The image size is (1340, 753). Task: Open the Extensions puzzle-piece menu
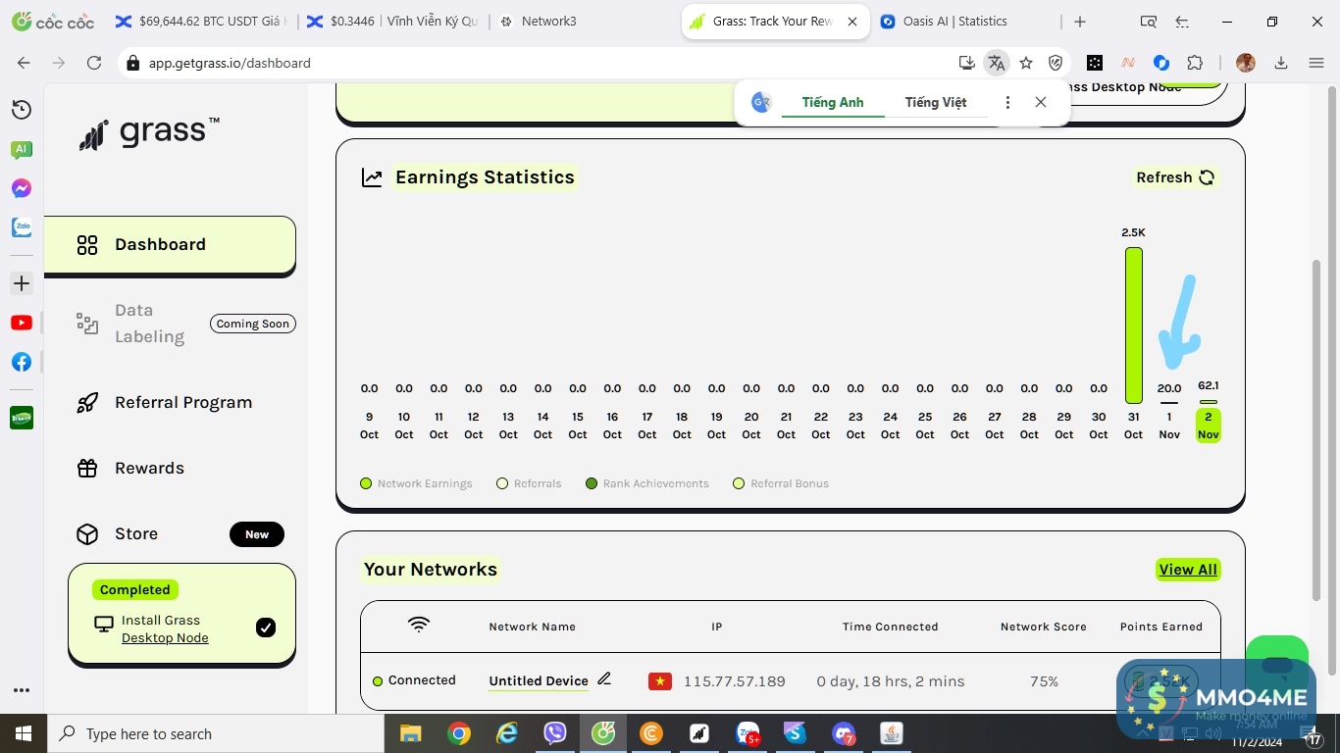coord(1195,63)
